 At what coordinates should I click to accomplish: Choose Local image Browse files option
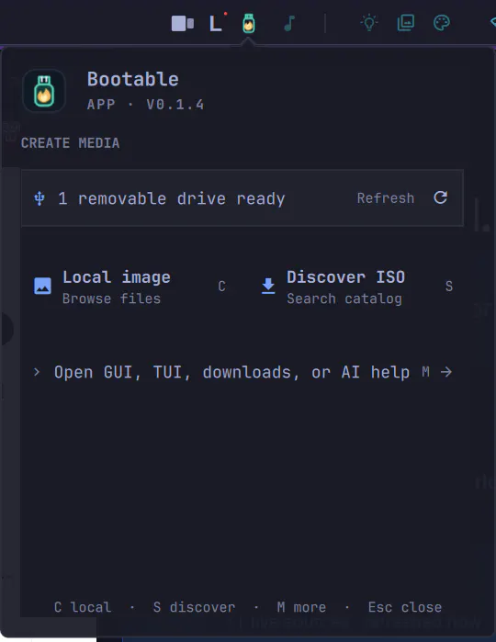(x=130, y=287)
